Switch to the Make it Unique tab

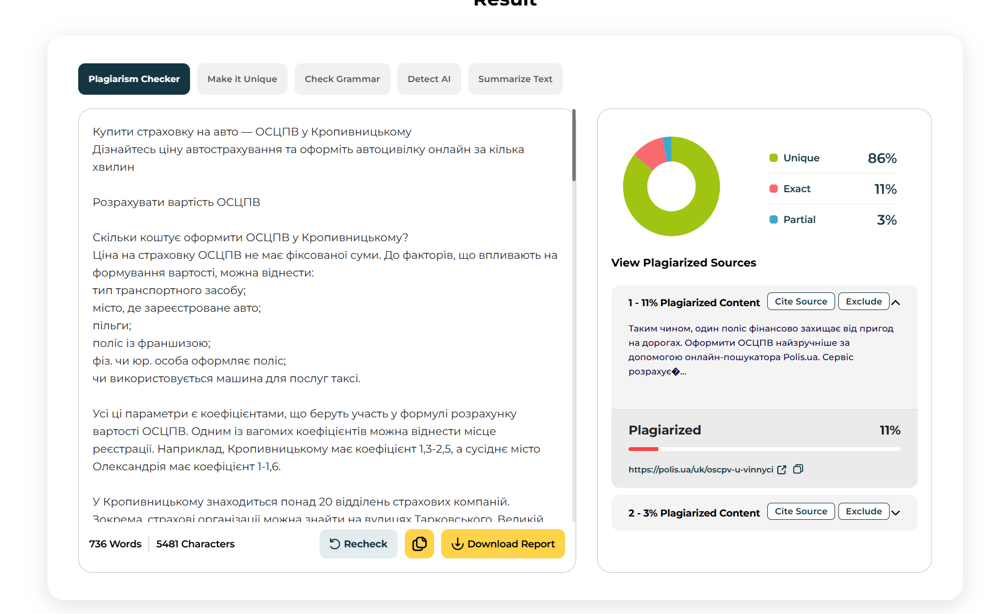point(242,79)
